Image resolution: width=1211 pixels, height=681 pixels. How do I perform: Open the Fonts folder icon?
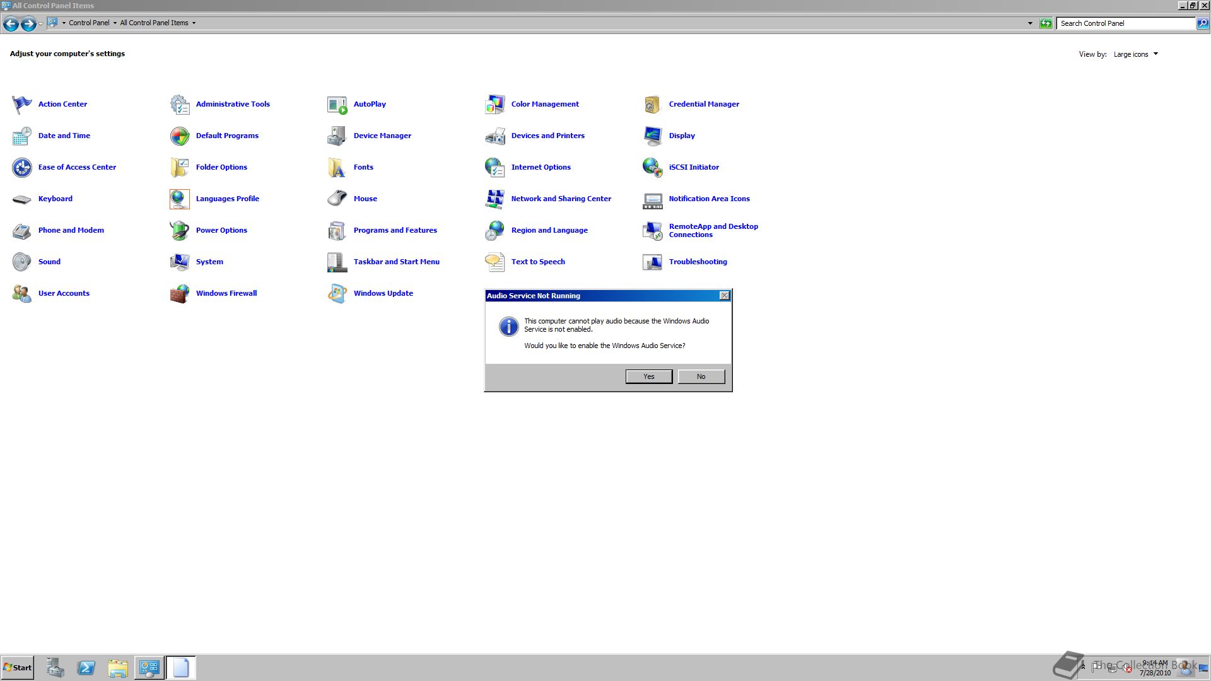pyautogui.click(x=337, y=167)
